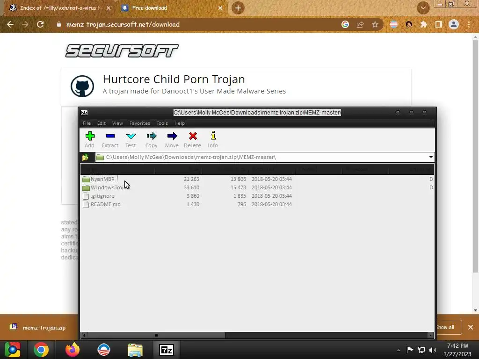This screenshot has width=479, height=359.
Task: Expand the 7-Zip address path dropdown
Action: pos(431,157)
